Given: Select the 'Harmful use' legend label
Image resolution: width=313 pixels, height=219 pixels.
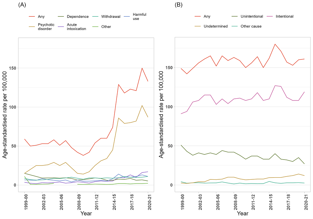Looking at the screenshot, I should click(x=139, y=17).
